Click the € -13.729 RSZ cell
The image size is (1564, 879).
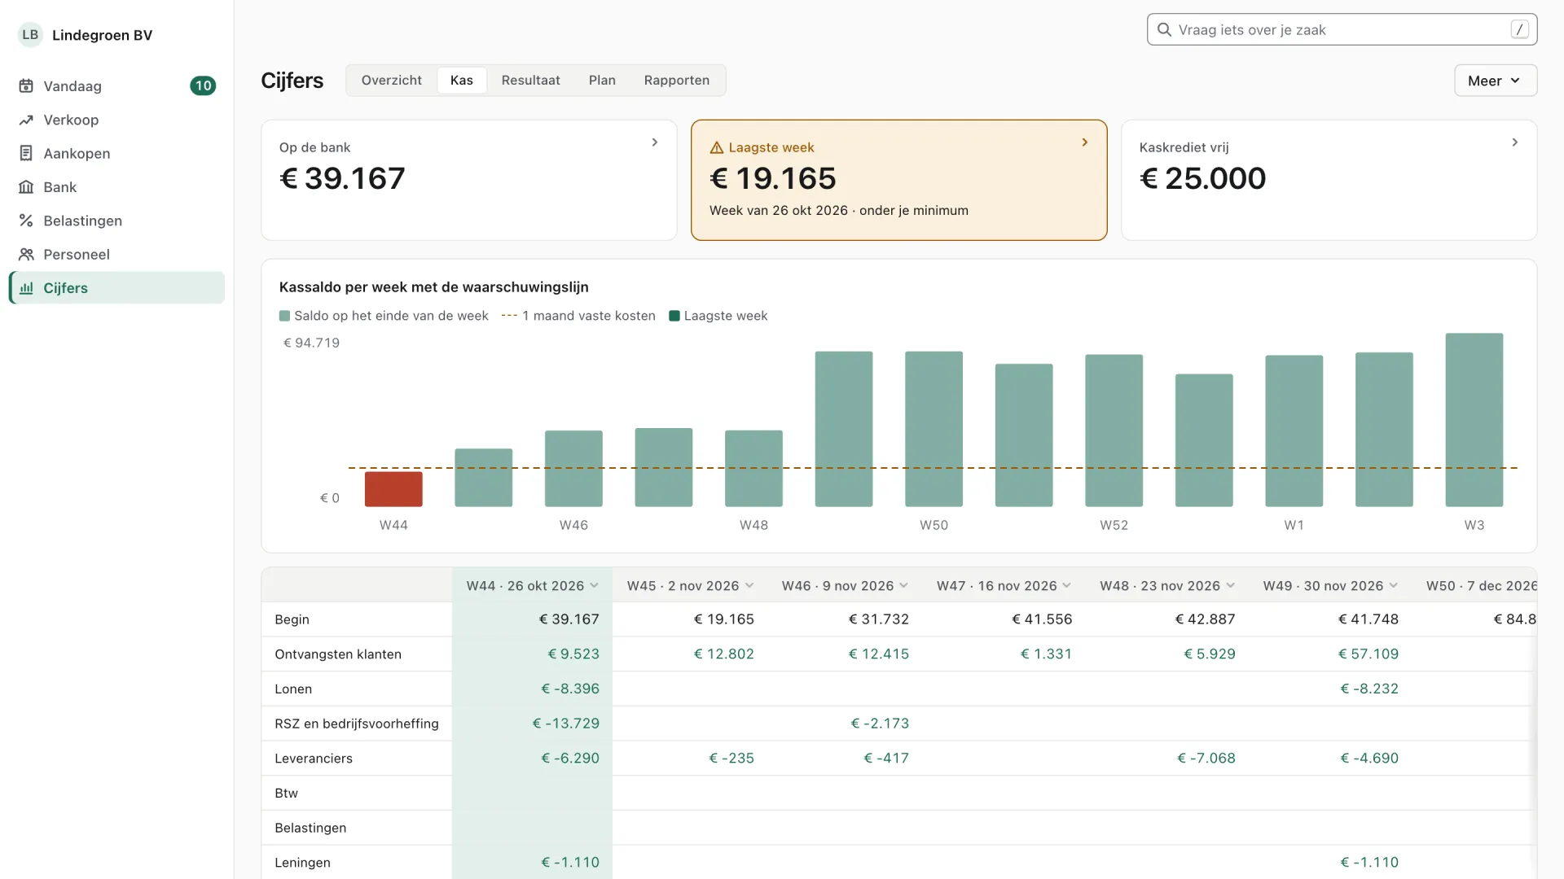(566, 724)
